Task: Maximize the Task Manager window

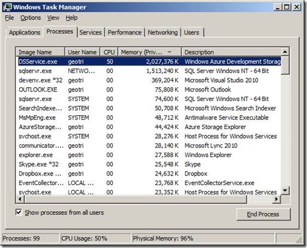Action: [x=287, y=7]
